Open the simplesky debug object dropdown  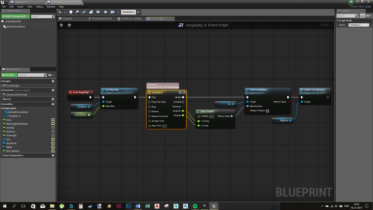[x=129, y=12]
